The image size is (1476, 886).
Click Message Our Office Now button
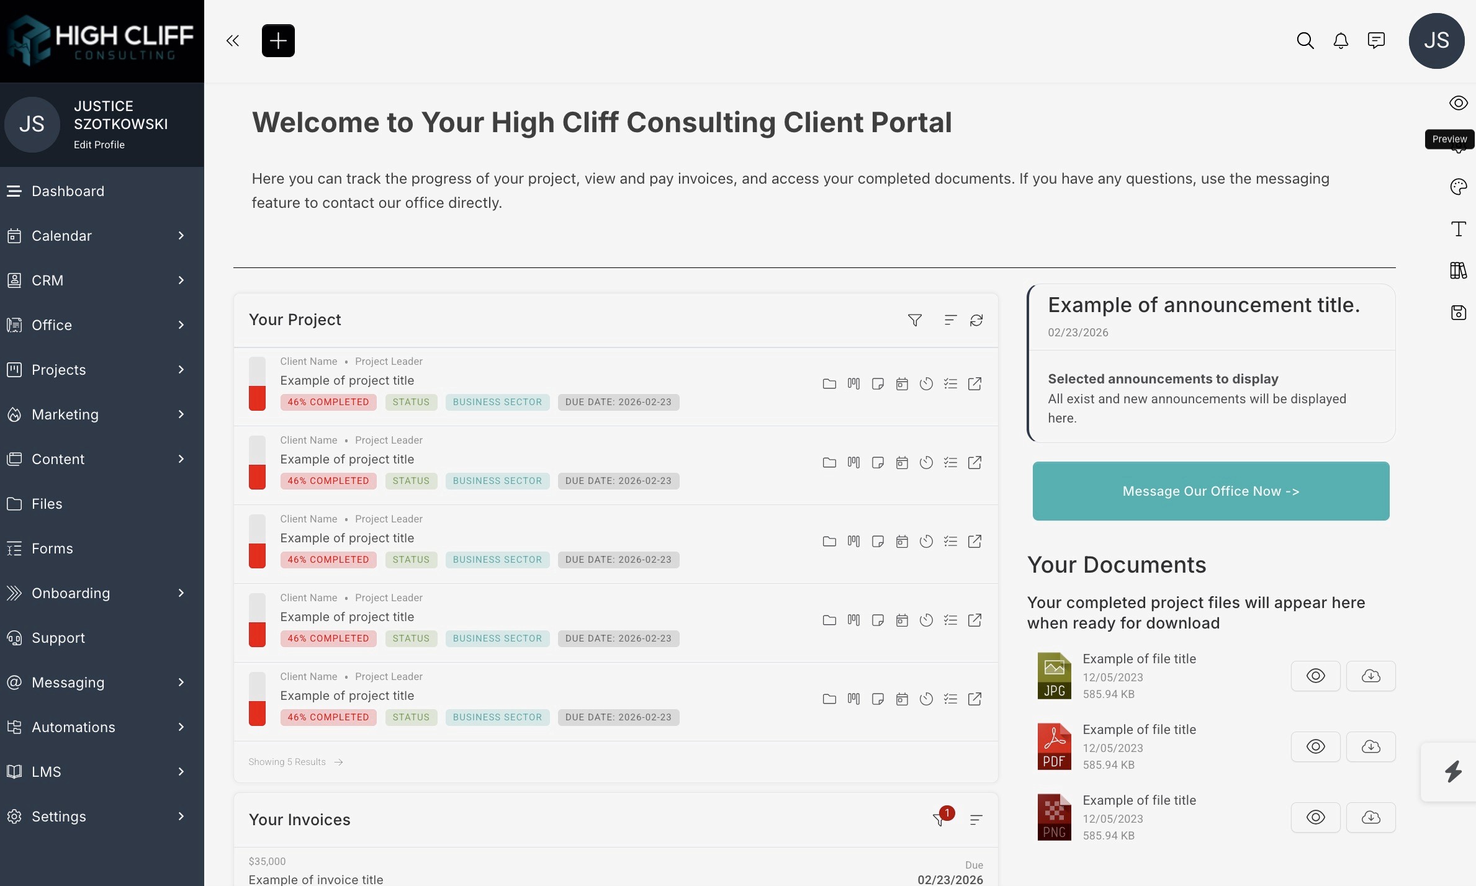[x=1210, y=491]
